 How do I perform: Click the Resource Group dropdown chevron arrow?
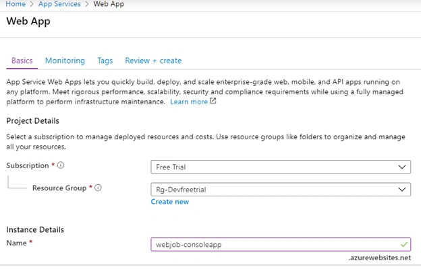[401, 190]
